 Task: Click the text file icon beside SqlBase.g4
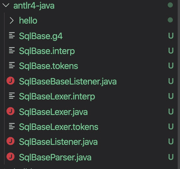point(12,36)
